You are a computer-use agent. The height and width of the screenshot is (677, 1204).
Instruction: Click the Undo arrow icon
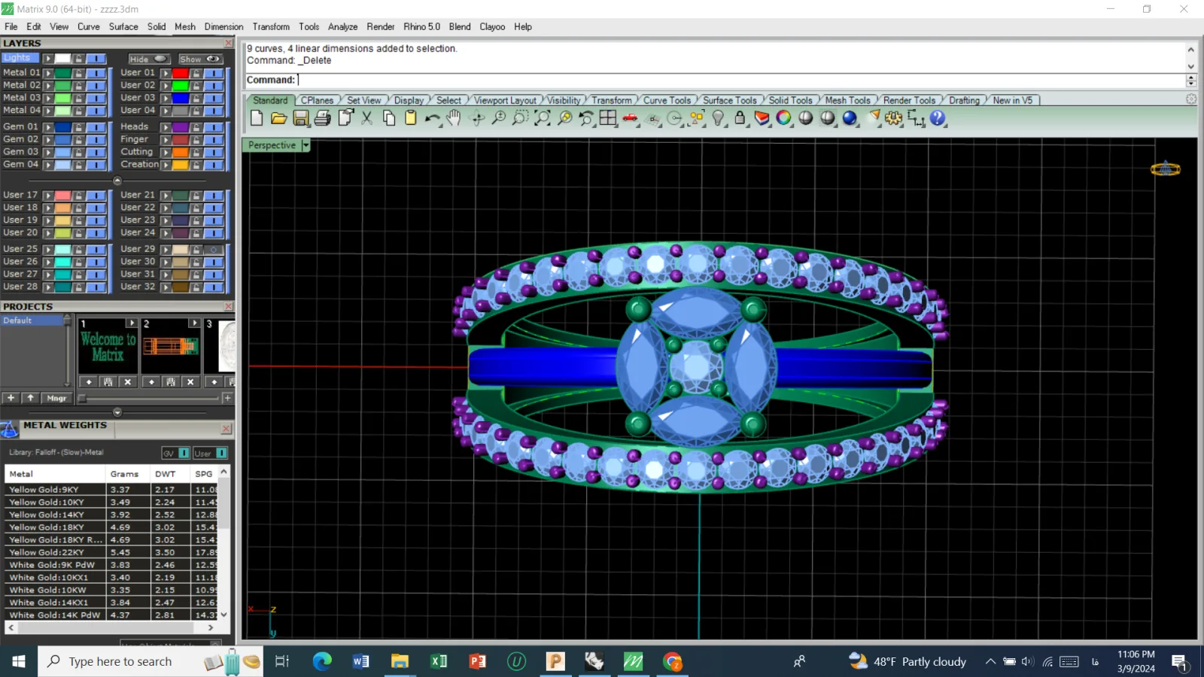[433, 118]
